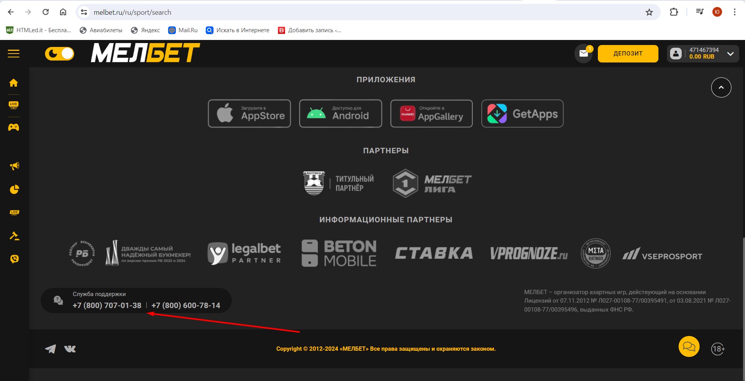Open the phone support icon in sidebar
The image size is (745, 381).
(14, 259)
